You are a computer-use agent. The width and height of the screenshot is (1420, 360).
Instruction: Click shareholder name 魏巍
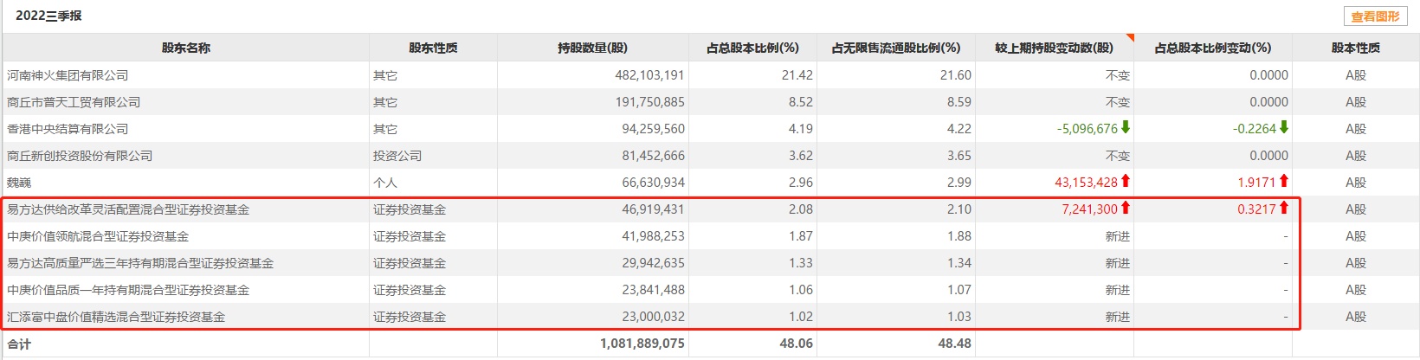click(x=19, y=183)
